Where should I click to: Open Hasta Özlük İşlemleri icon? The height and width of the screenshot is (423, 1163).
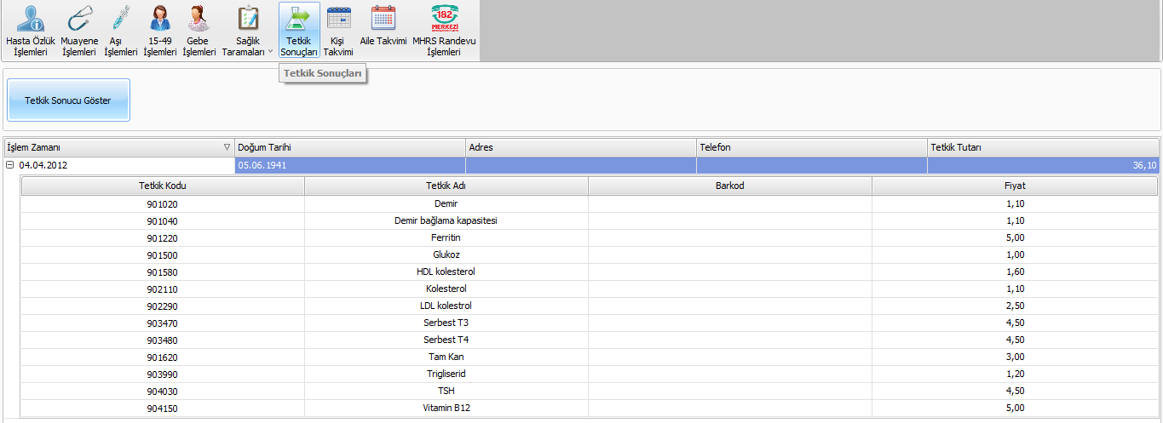pos(31,19)
